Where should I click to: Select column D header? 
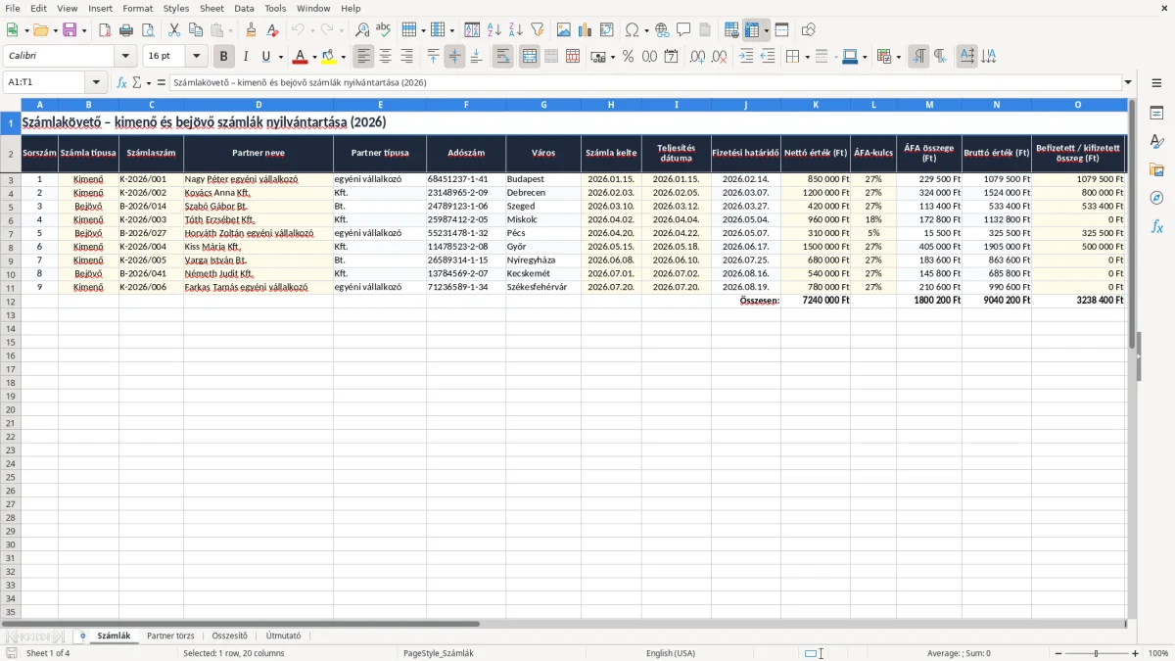tap(258, 105)
